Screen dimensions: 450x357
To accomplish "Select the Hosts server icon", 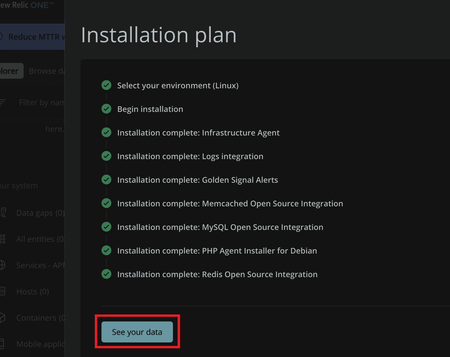I will pyautogui.click(x=2, y=291).
